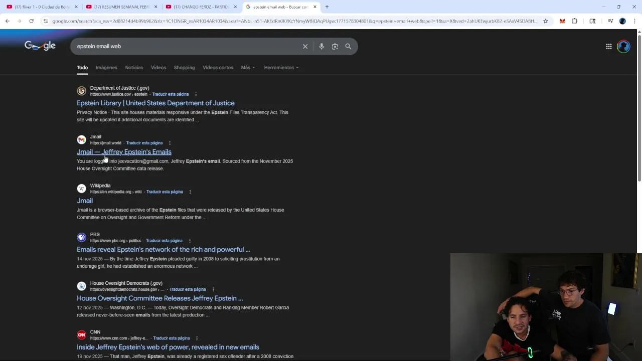The width and height of the screenshot is (642, 361).
Task: Click Traducir esta página for House Oversight Democrats
Action: pyautogui.click(x=188, y=289)
